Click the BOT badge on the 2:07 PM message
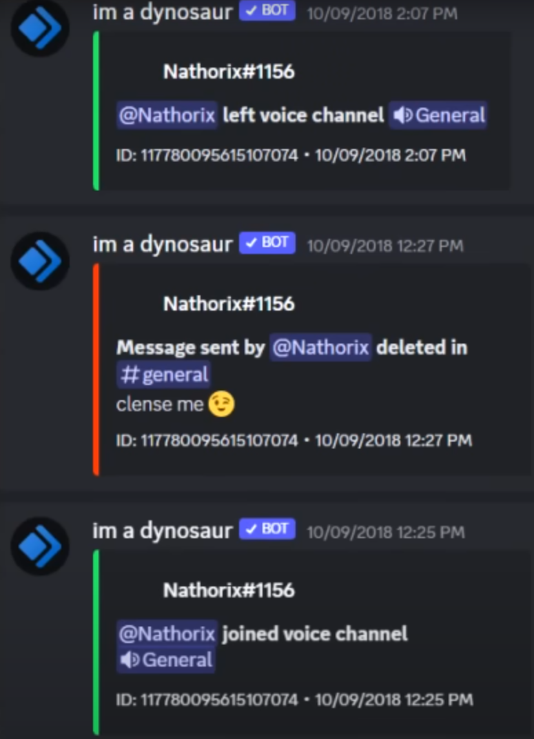This screenshot has height=739, width=534. [x=267, y=10]
